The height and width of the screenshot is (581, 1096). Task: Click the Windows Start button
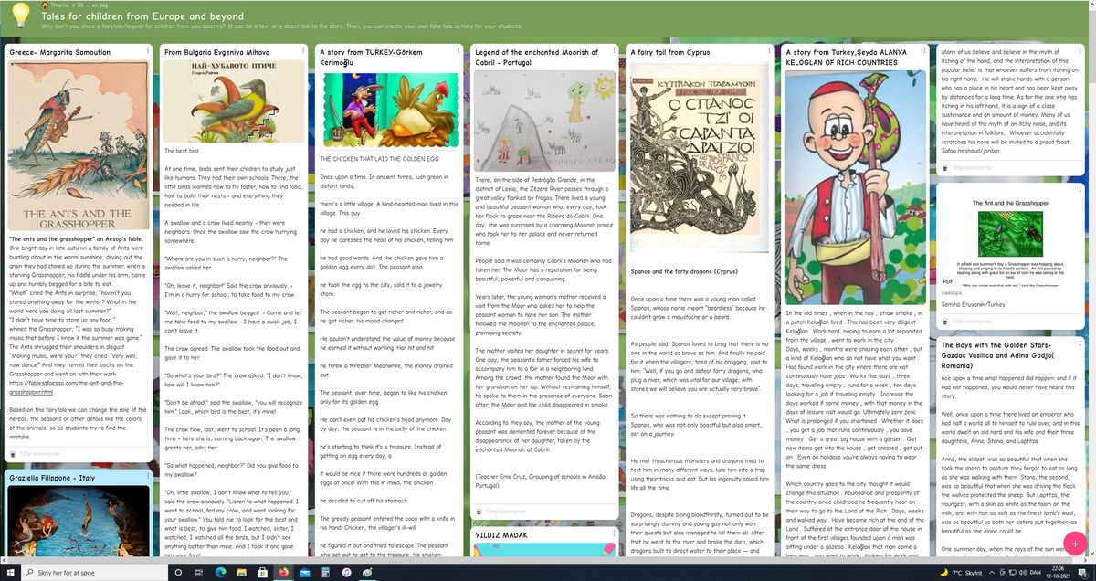pos(12,571)
